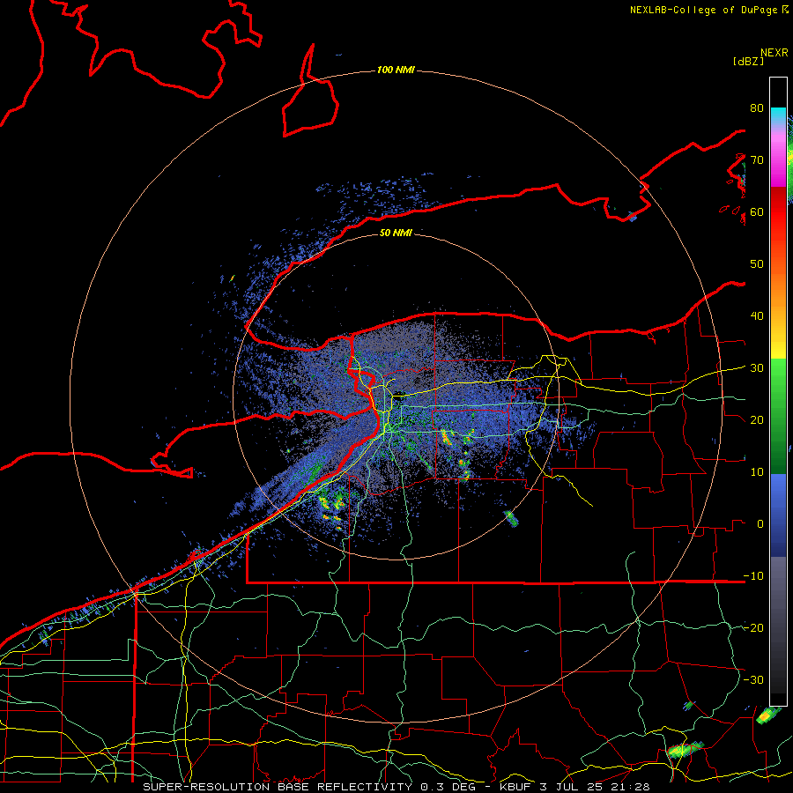The height and width of the screenshot is (793, 793).
Task: Click the 0 value on the dBZ scale
Action: [x=760, y=524]
